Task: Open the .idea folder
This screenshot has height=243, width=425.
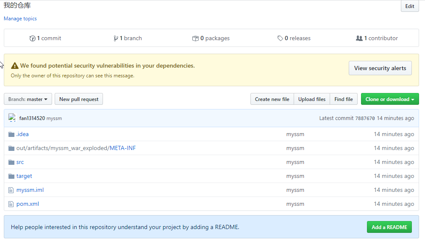Action: click(x=22, y=134)
